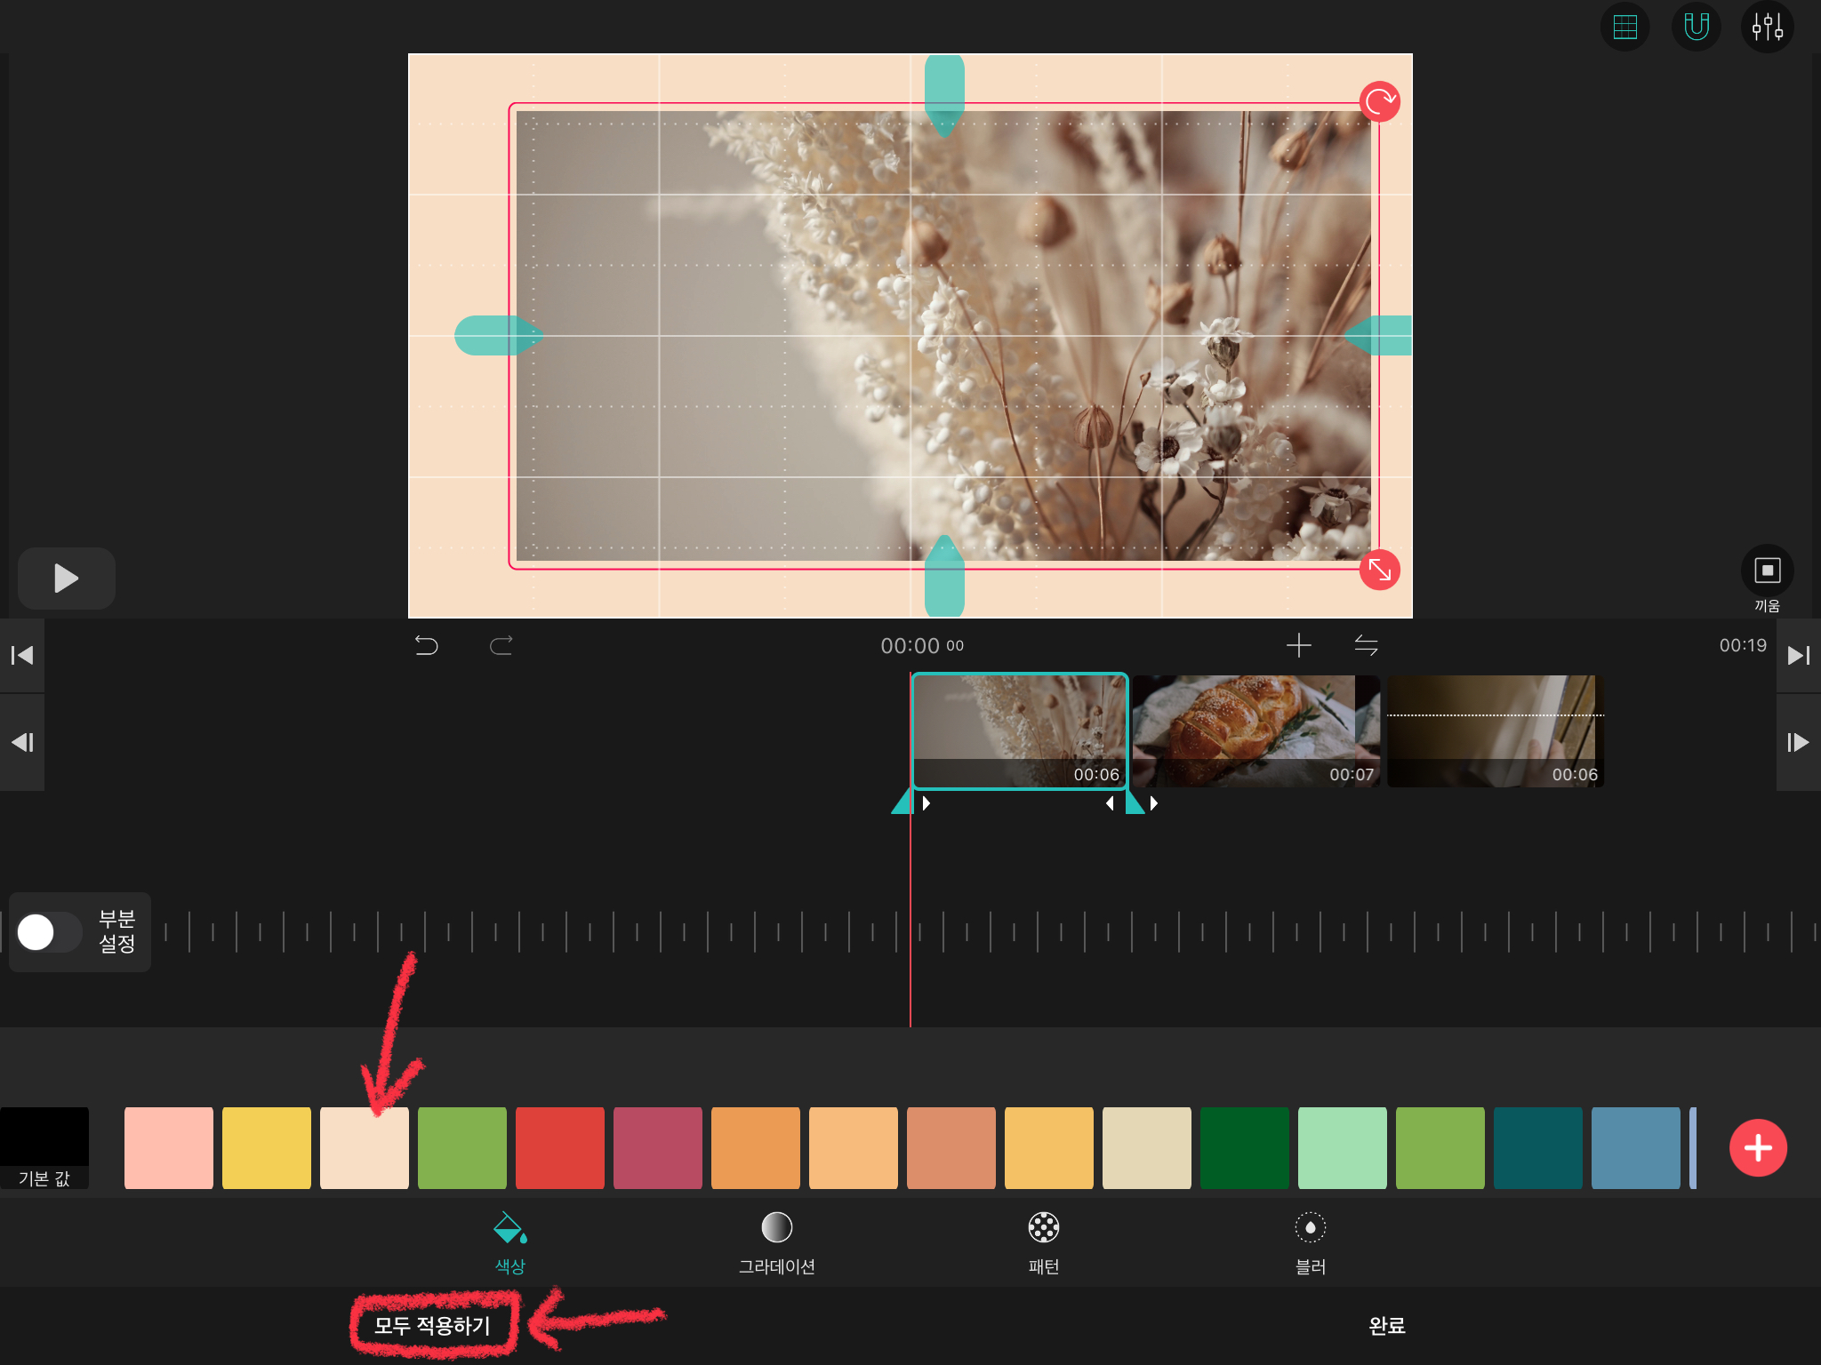Toggle the magnet snap icon
The height and width of the screenshot is (1365, 1821).
click(1696, 28)
